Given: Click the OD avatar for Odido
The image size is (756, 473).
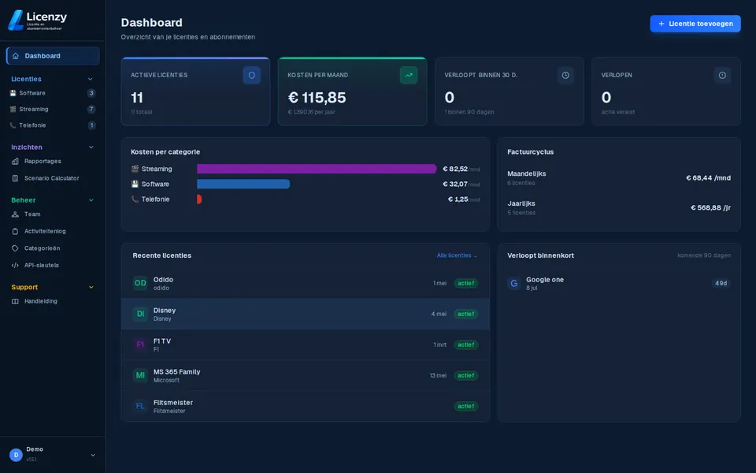Looking at the screenshot, I should (140, 283).
